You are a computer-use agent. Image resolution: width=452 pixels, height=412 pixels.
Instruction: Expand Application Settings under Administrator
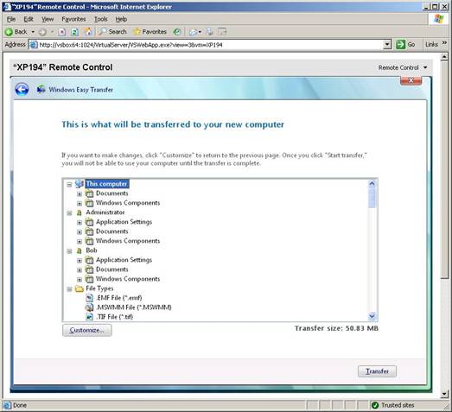(80, 223)
